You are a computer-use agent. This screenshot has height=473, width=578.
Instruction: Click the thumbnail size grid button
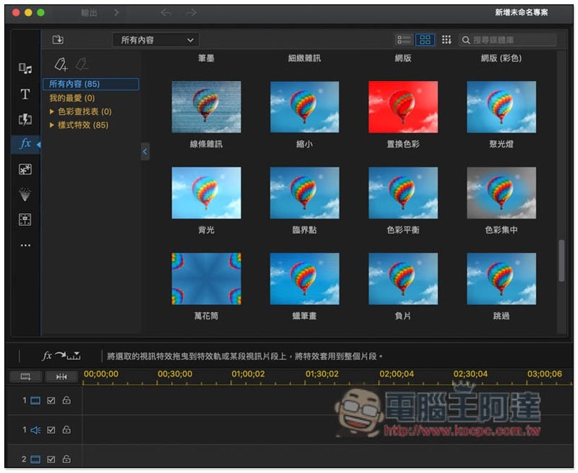point(449,40)
